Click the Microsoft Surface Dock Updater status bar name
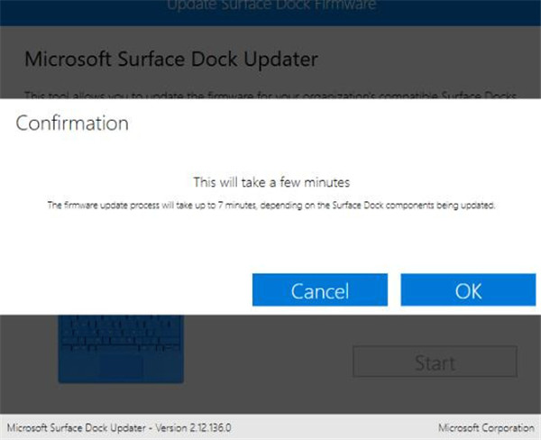541x440 pixels. [77, 428]
